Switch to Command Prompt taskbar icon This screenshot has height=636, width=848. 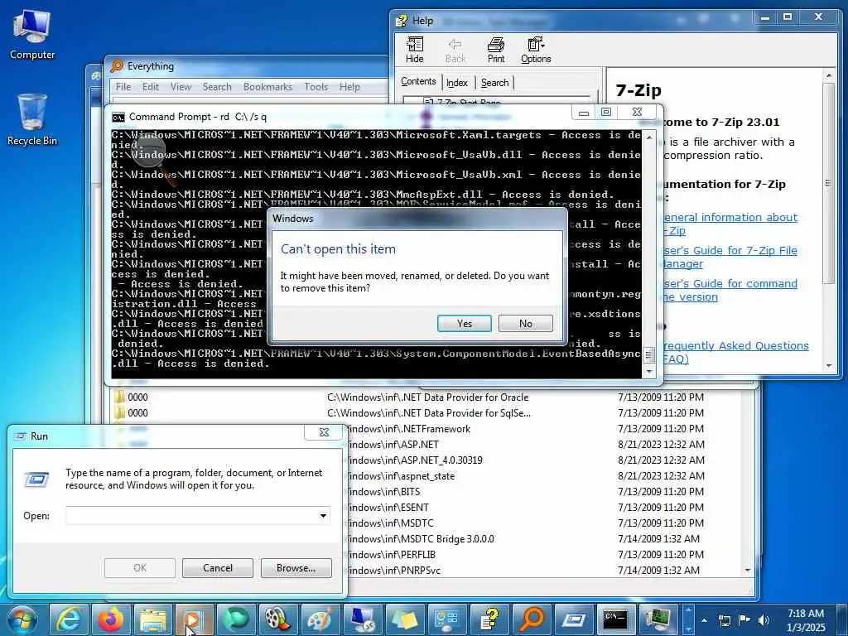pos(616,619)
